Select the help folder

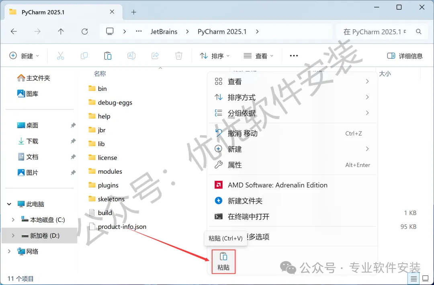pyautogui.click(x=99, y=116)
